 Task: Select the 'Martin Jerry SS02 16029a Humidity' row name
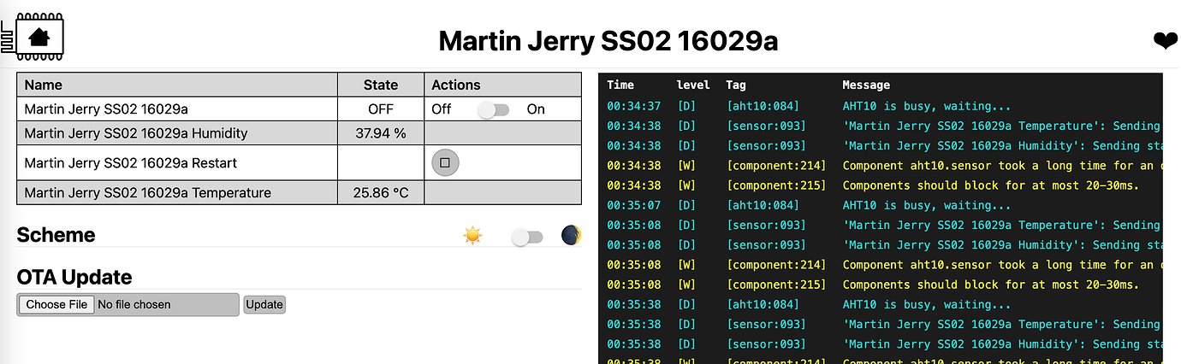click(x=136, y=133)
